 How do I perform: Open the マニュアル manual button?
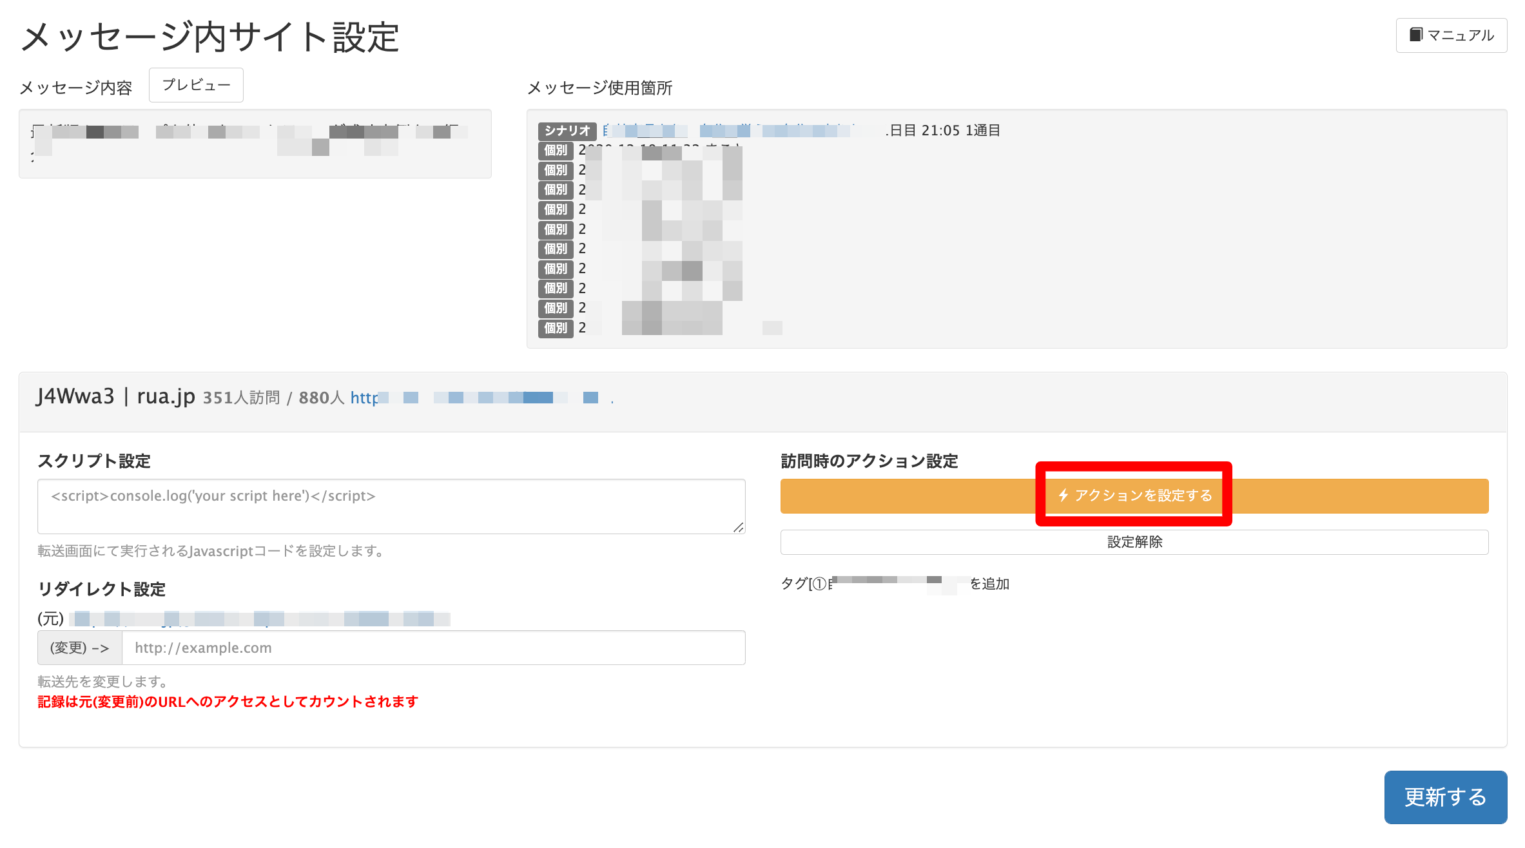[x=1451, y=35]
